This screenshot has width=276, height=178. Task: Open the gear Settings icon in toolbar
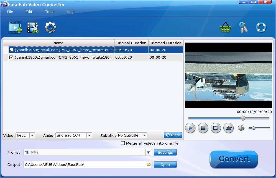click(50, 27)
